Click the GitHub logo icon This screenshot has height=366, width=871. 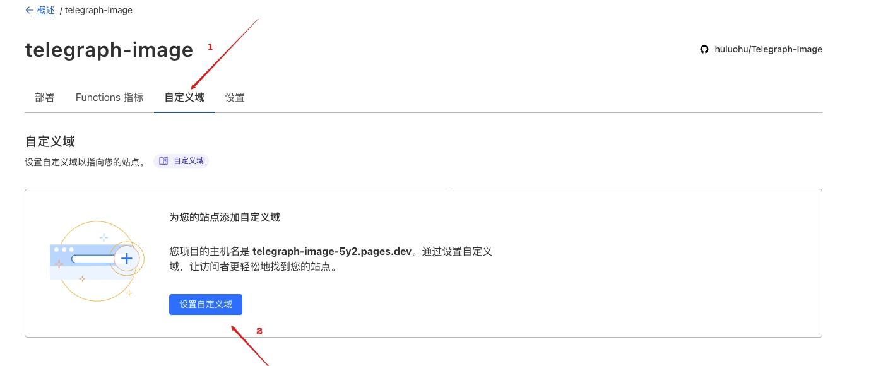click(x=704, y=49)
